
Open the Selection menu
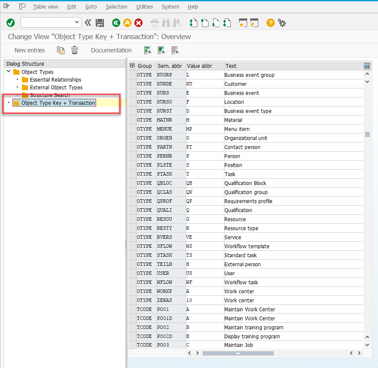pos(116,7)
